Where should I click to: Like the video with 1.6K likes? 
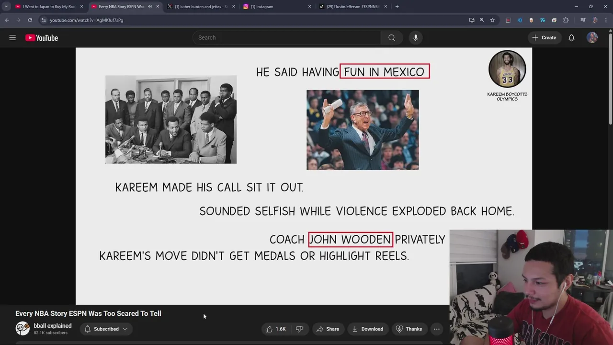[275, 329]
